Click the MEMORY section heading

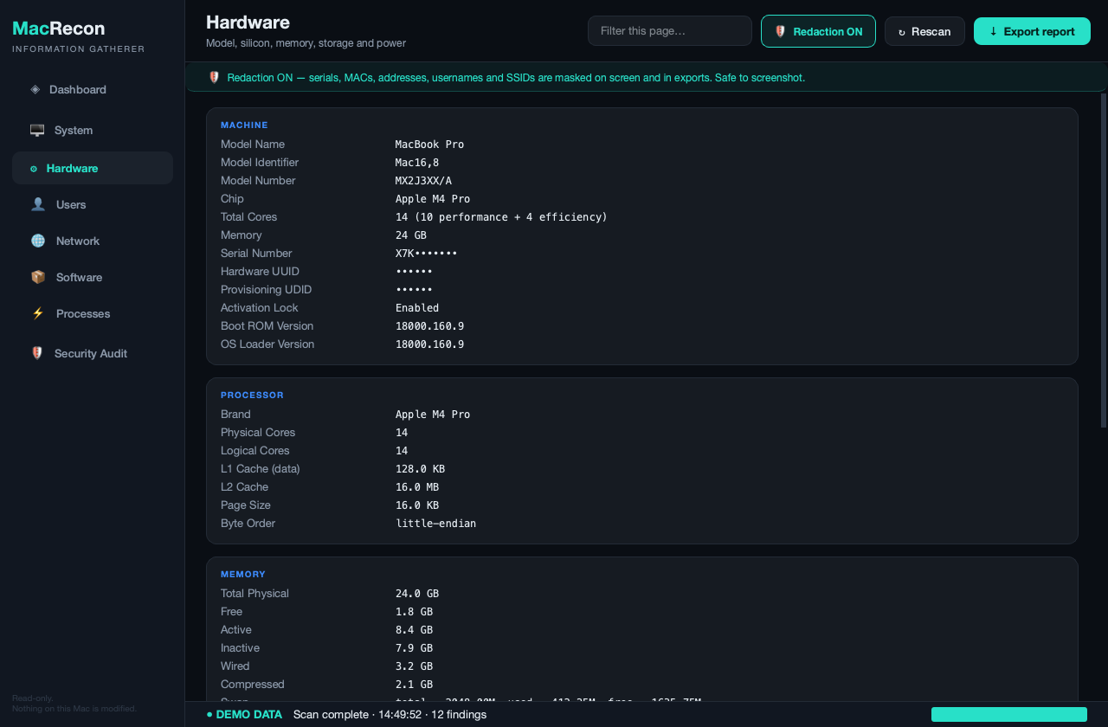[x=243, y=574]
